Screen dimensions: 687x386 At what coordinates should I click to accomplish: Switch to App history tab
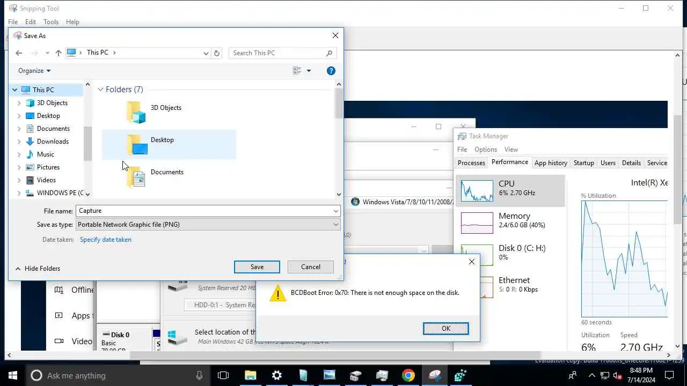pos(551,163)
